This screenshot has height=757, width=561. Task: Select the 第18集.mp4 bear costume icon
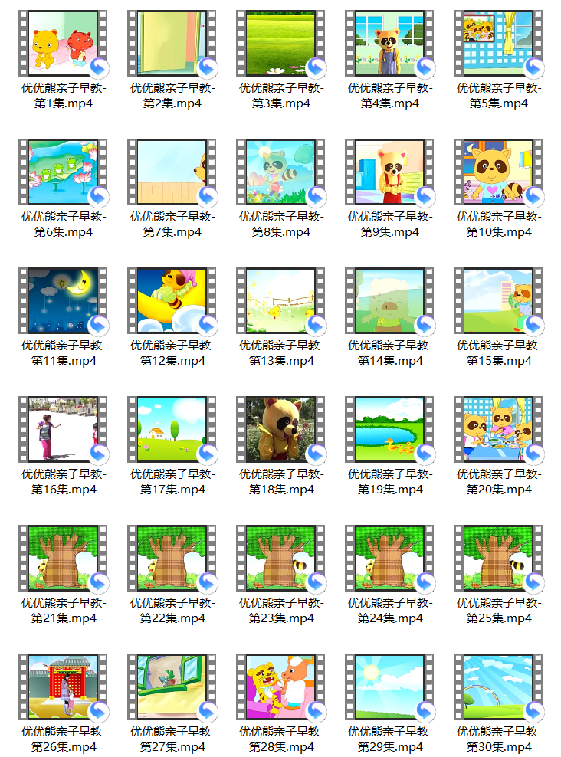(x=280, y=430)
